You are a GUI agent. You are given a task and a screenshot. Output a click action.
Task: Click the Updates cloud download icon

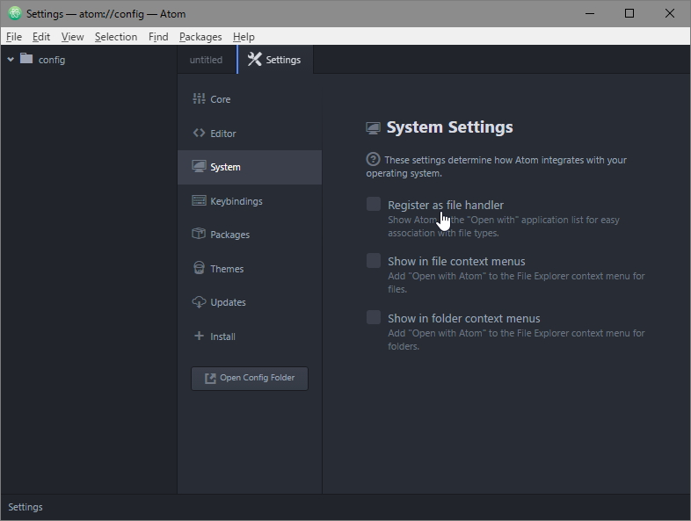tap(199, 302)
